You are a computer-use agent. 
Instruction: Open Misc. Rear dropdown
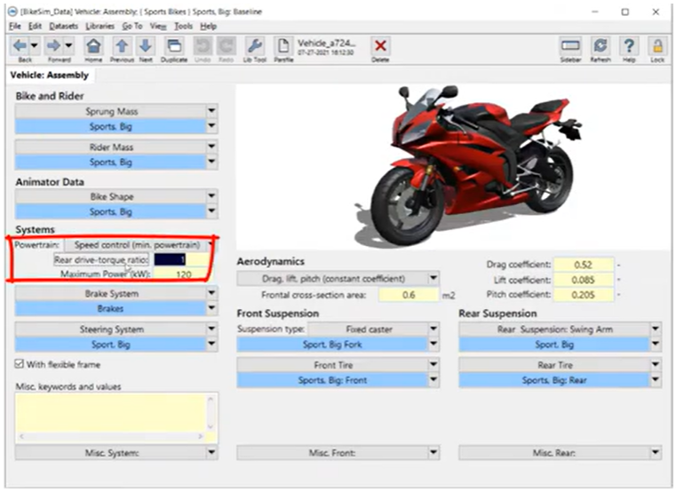pyautogui.click(x=656, y=452)
